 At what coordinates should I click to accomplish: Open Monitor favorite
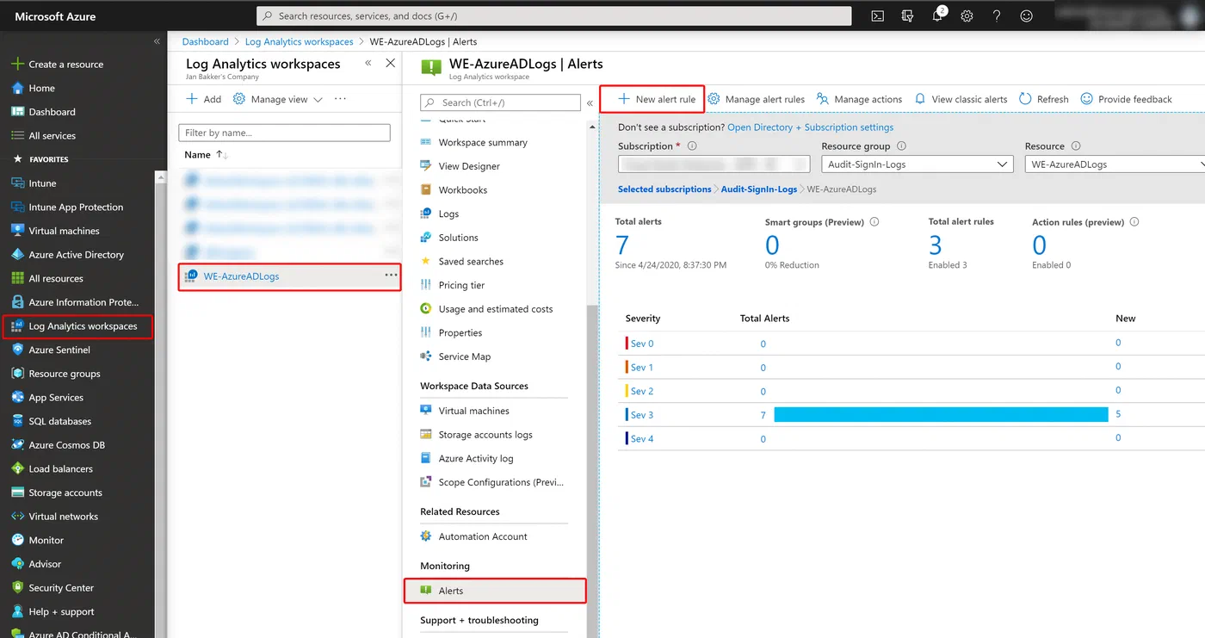pos(46,541)
